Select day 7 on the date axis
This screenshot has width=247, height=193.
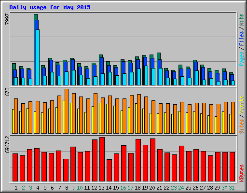(59, 188)
